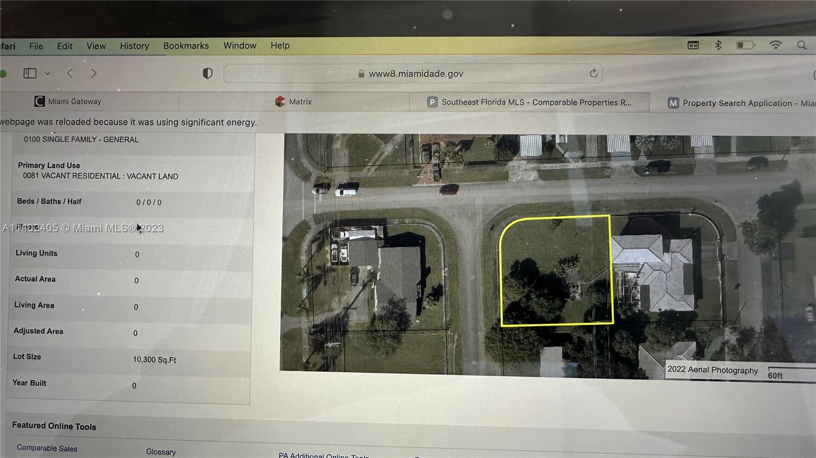Reload the page with refresh icon
The height and width of the screenshot is (458, 816).
pos(594,73)
